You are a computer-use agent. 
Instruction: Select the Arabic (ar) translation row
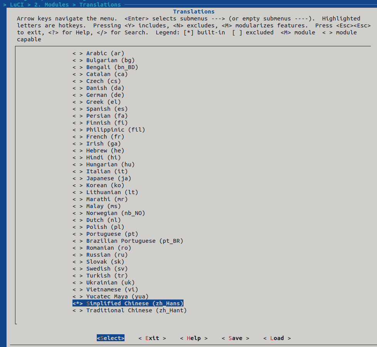click(x=98, y=53)
